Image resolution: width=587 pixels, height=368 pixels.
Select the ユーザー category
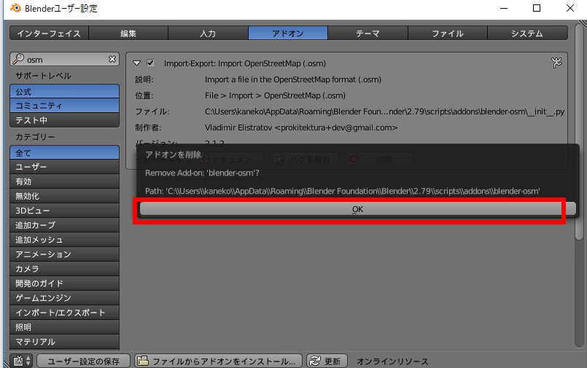tap(64, 167)
